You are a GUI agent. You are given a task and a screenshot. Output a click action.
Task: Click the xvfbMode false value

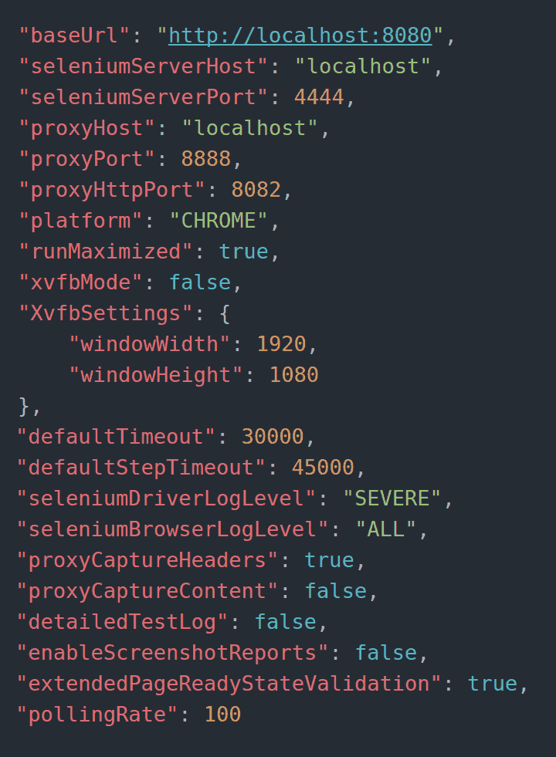(x=200, y=283)
